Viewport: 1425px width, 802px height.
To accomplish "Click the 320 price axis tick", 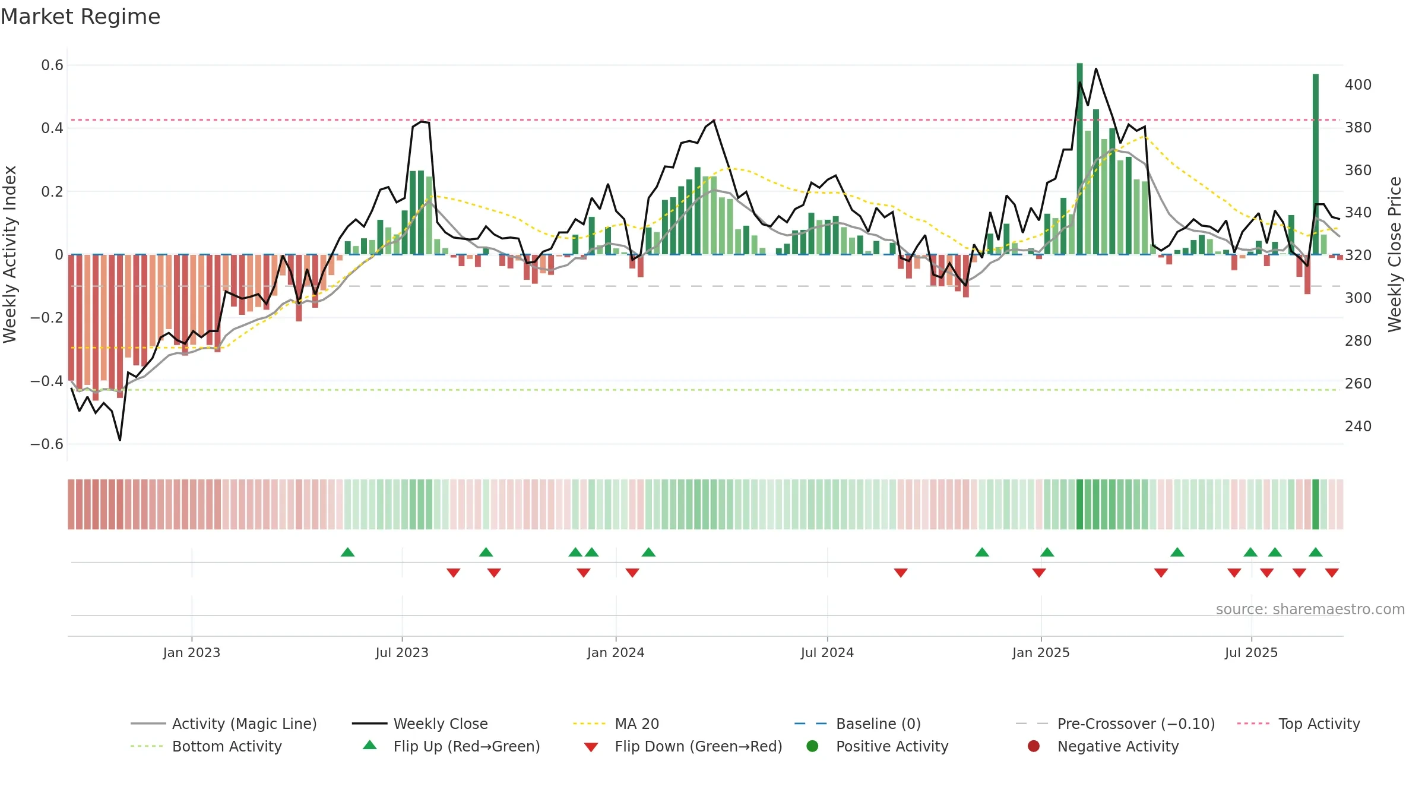I will click(1358, 255).
